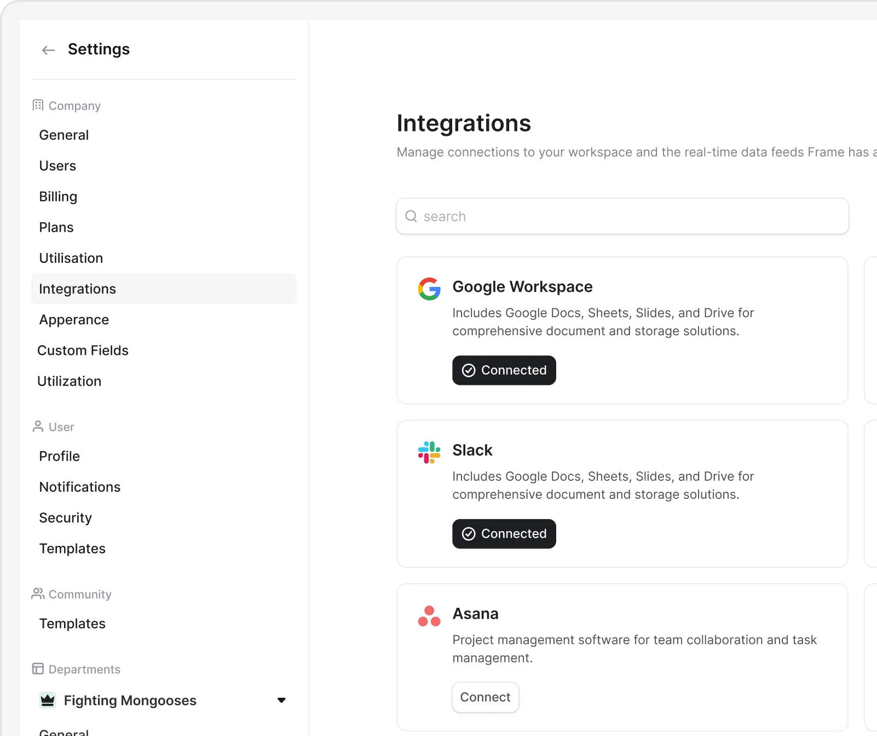Screen dimensions: 877x736
Task: Click the back arrow next to Settings
Action: (49, 50)
